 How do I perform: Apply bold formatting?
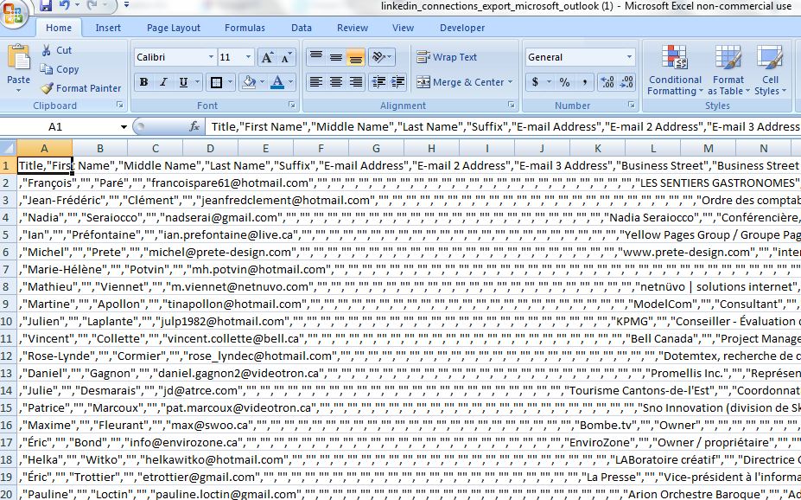coord(143,82)
